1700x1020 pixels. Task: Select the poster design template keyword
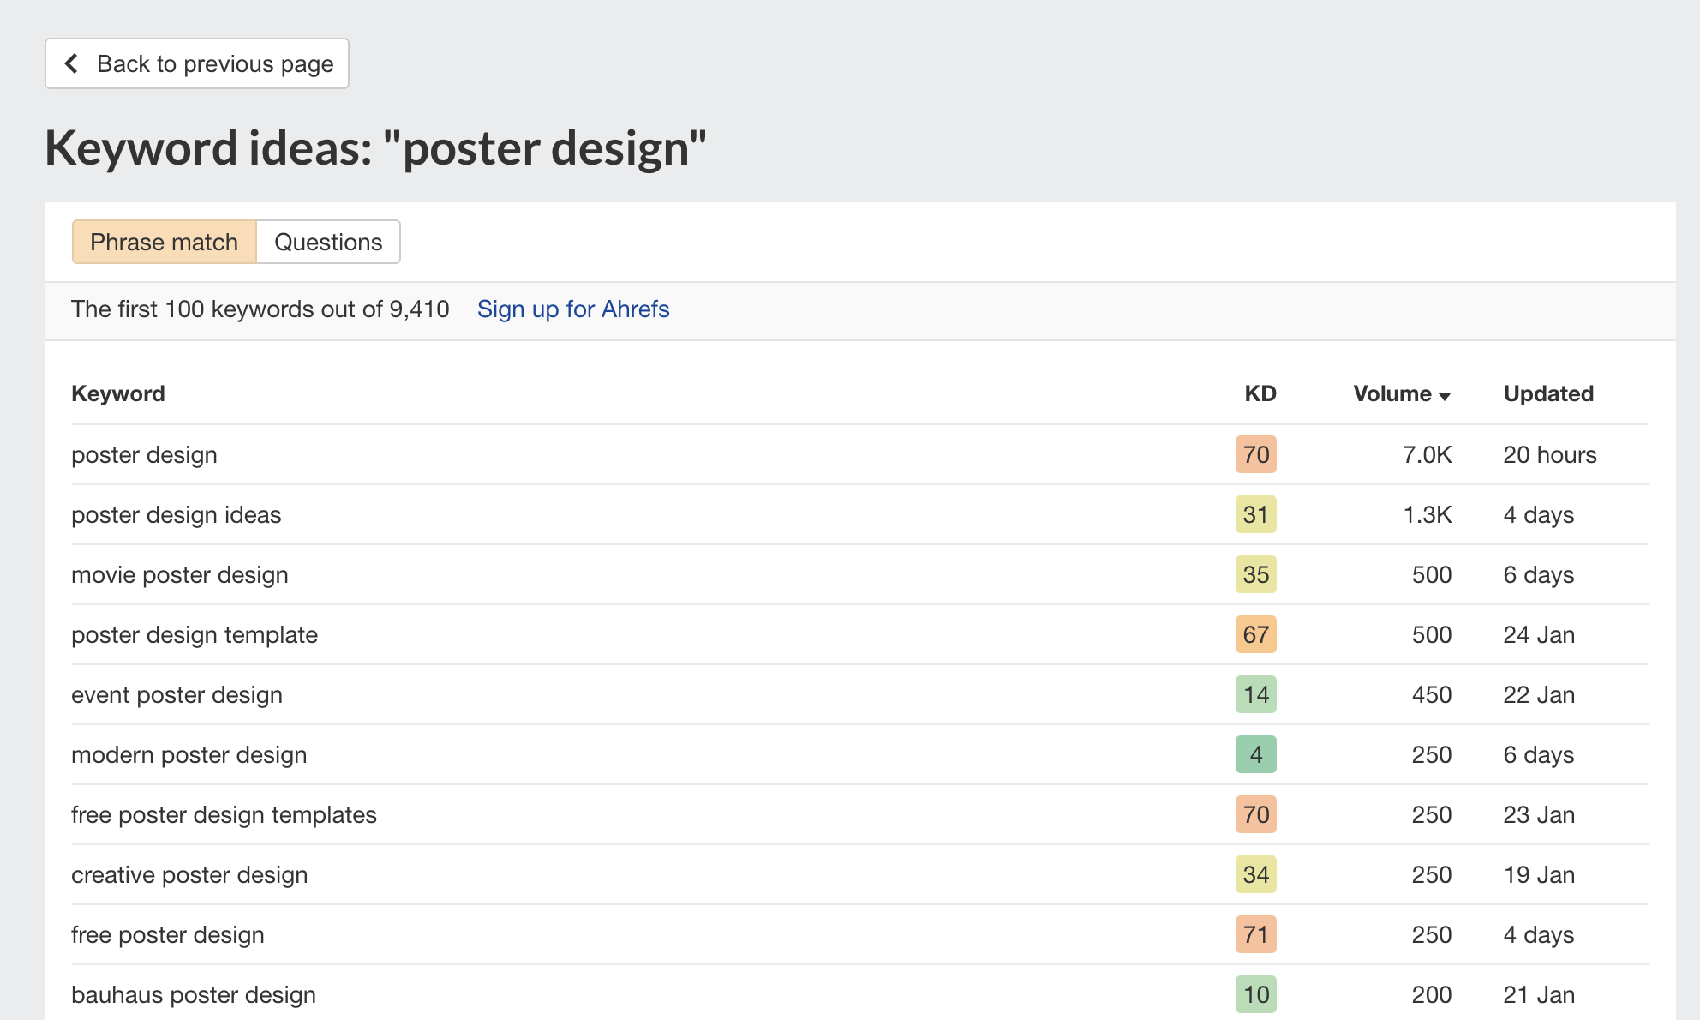point(195,634)
